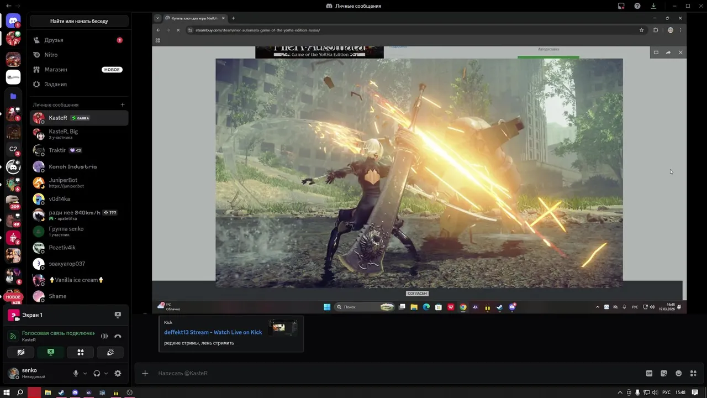Open Discord inbox icon in title bar
The image size is (707, 398).
621,6
